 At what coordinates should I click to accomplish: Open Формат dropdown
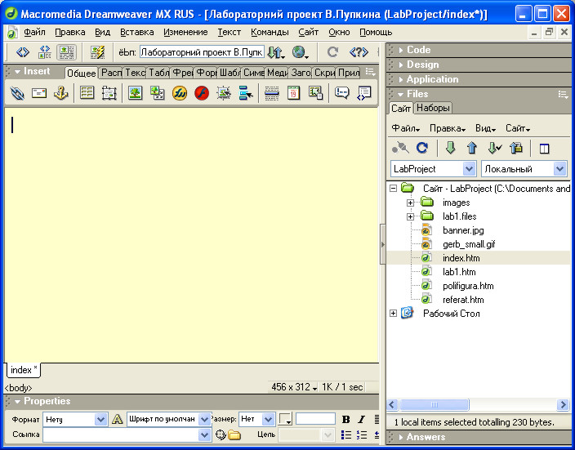coord(100,419)
